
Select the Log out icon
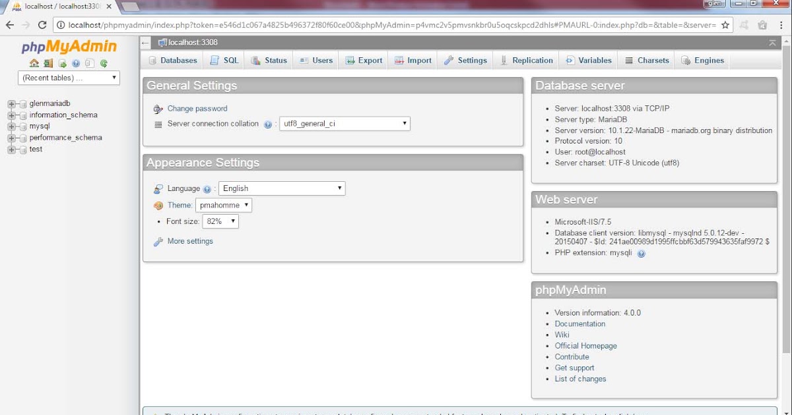[48, 63]
